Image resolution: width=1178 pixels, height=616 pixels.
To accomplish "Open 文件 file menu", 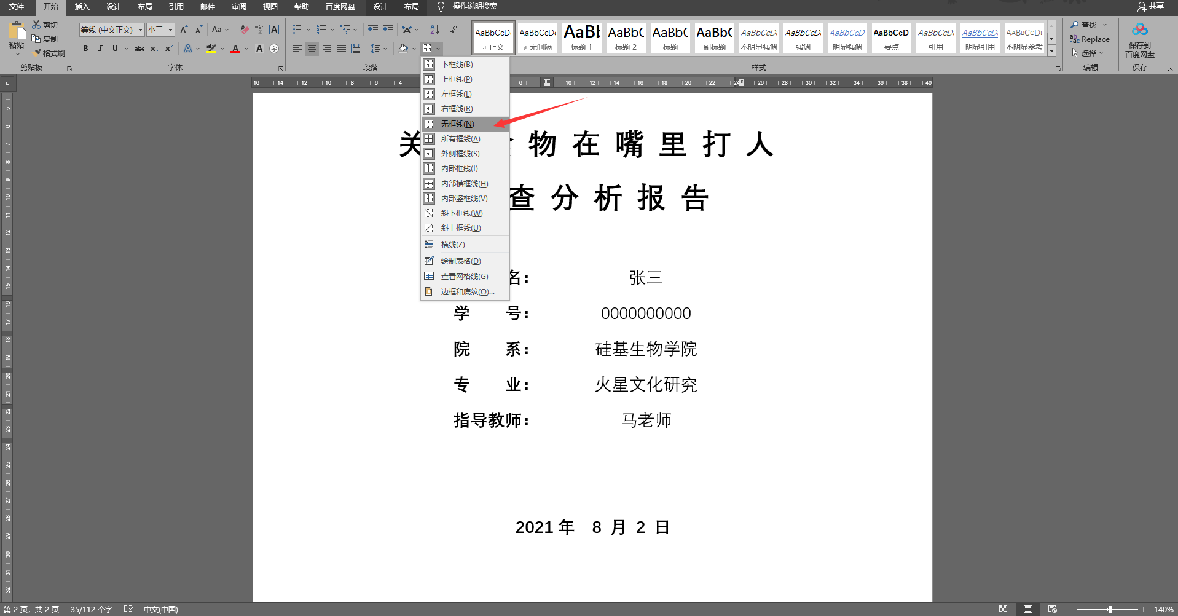I will (17, 7).
